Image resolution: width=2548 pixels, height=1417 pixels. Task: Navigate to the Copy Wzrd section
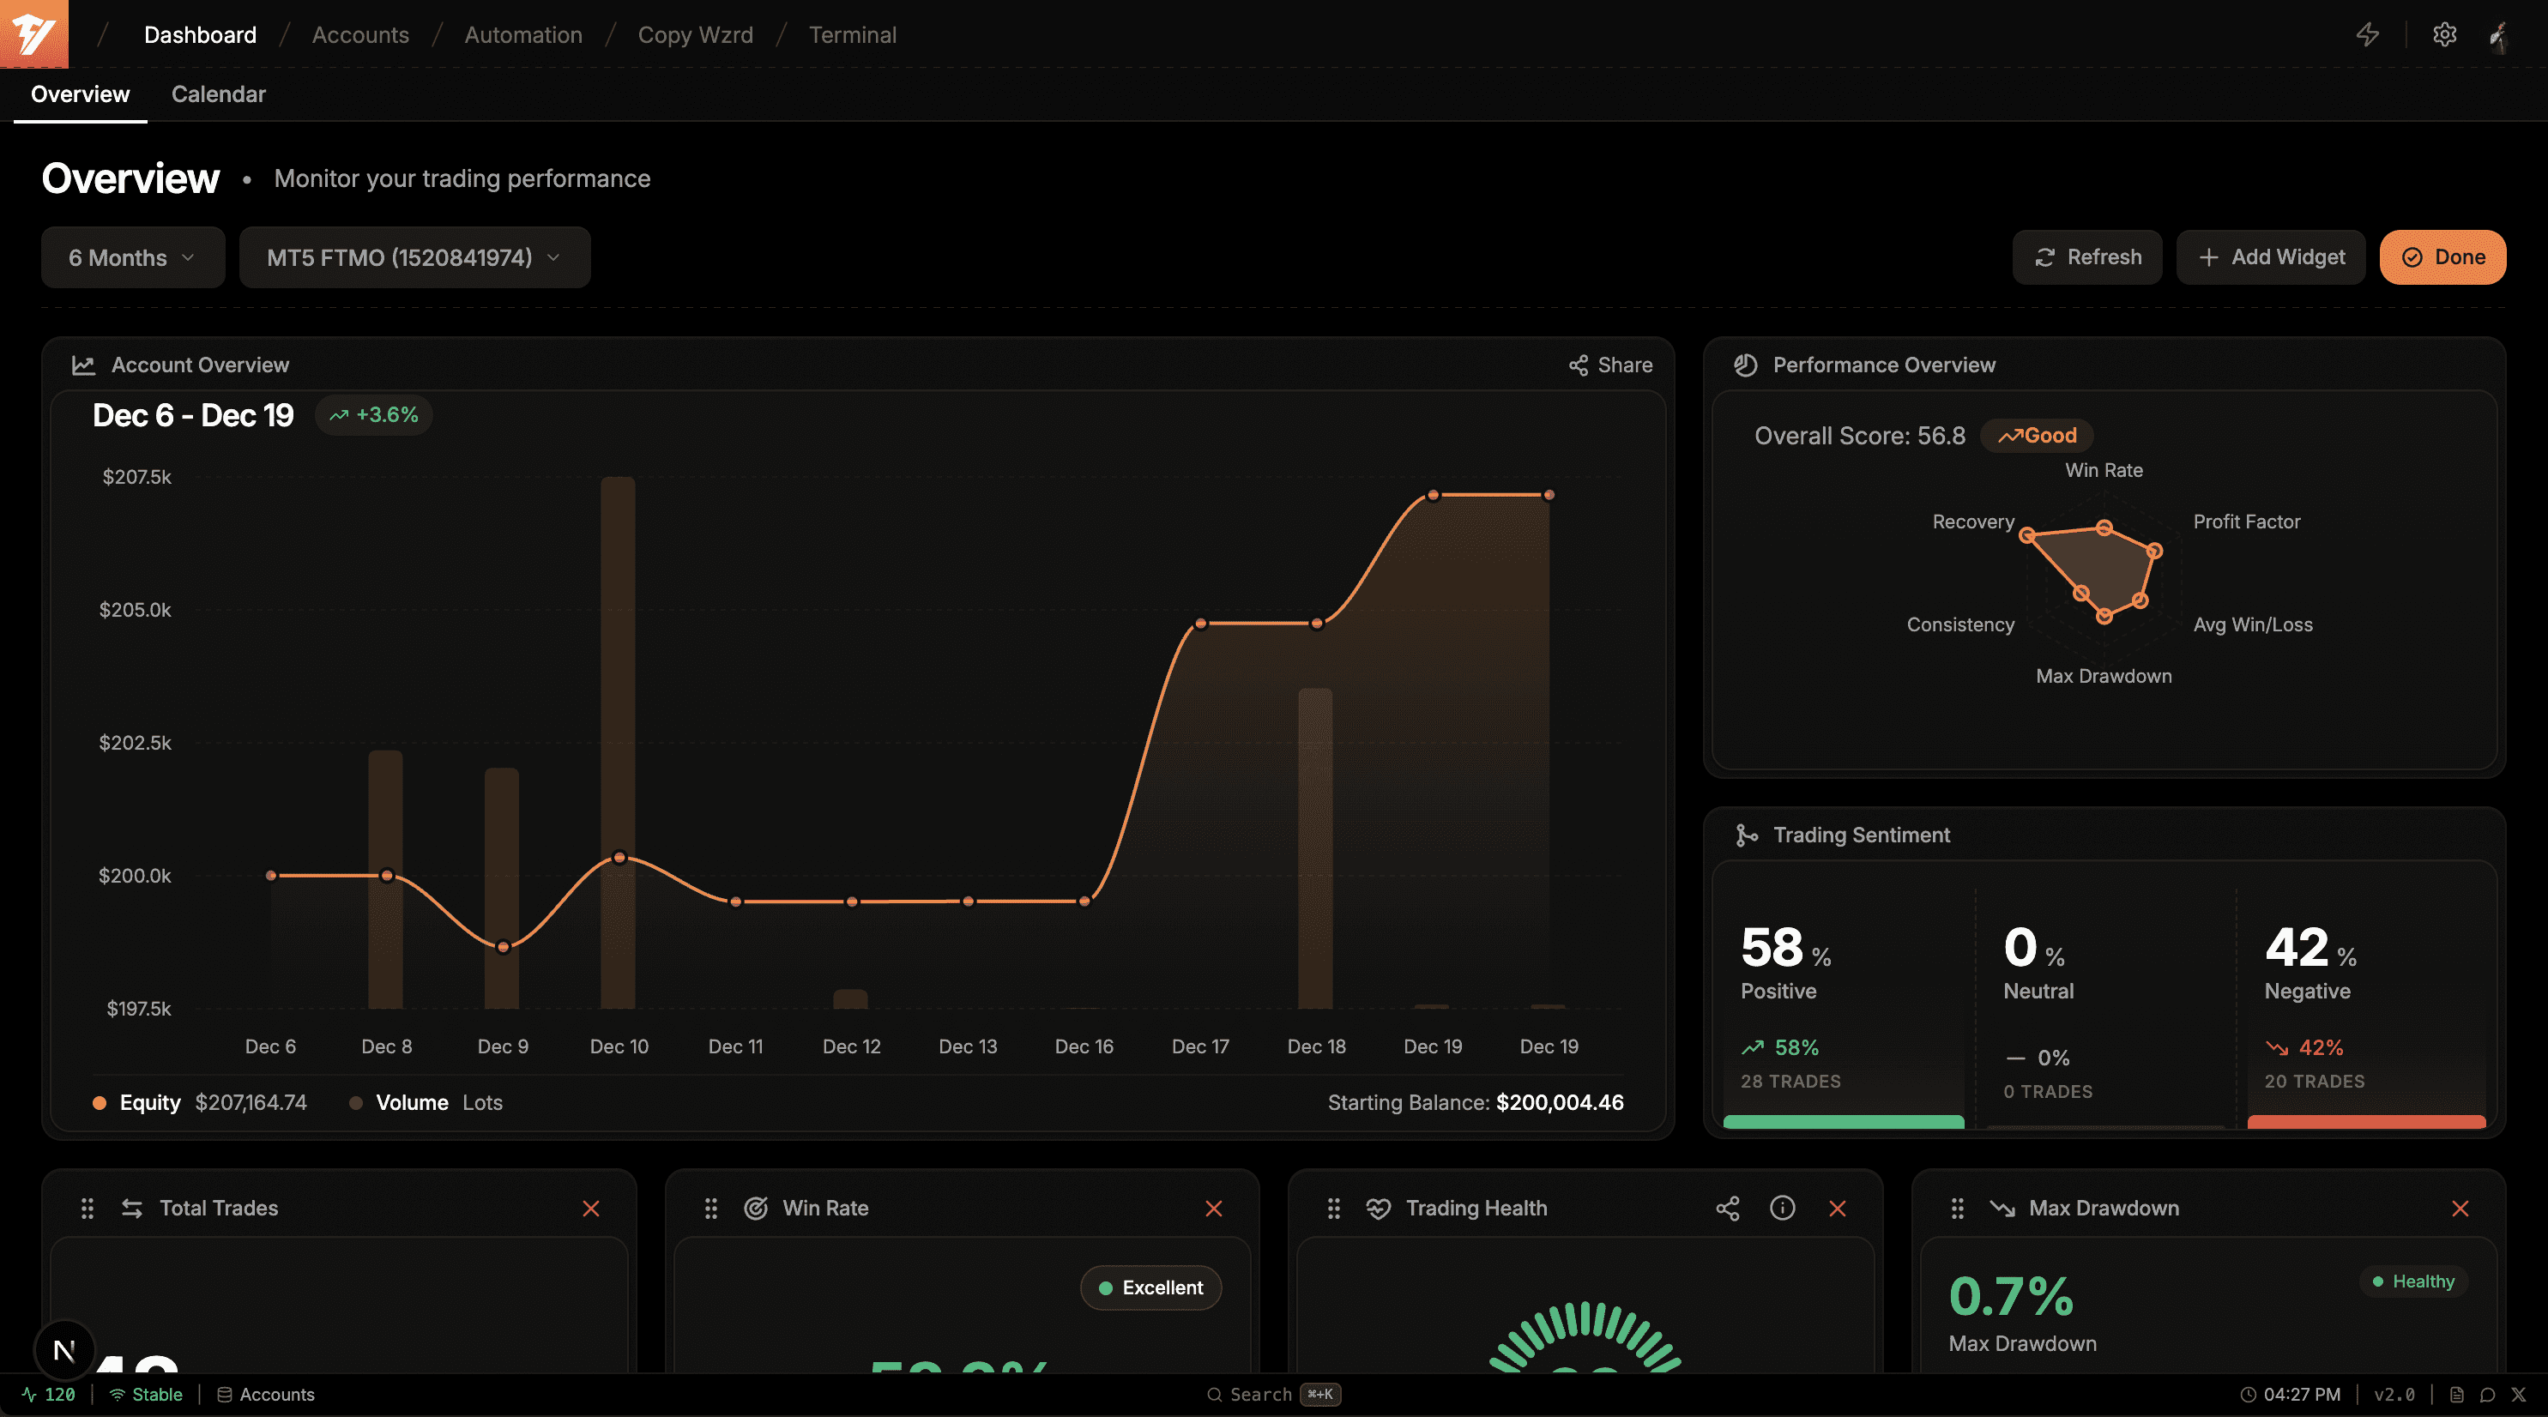point(696,34)
